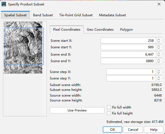The width and height of the screenshot is (165, 134).
Task: Decrease Scene start Y with down arrow
Action: (159, 48)
